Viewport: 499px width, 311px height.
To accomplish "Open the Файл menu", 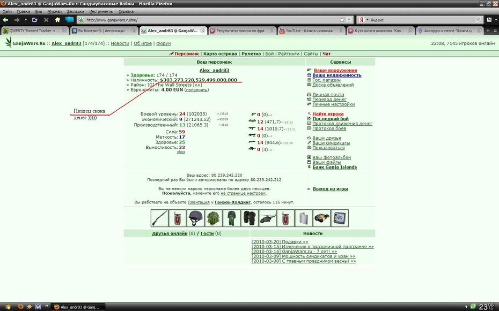I will [7, 11].
